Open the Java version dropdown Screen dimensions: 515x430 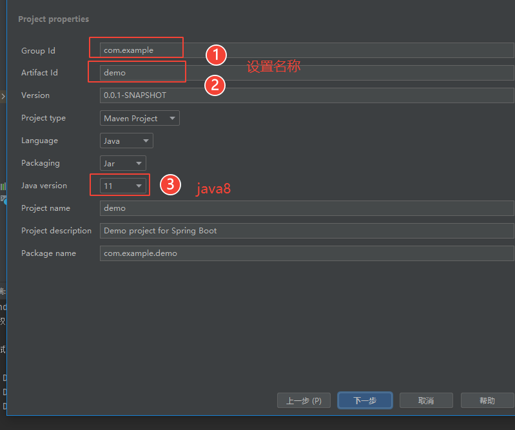pyautogui.click(x=123, y=186)
